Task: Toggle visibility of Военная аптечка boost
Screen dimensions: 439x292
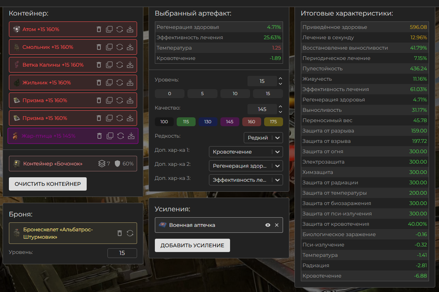Action: point(268,225)
